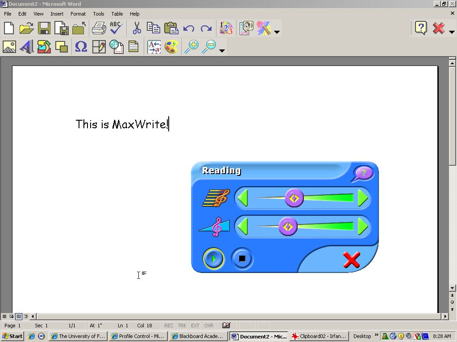The image size is (457, 342).
Task: Open the Table menu
Action: point(117,14)
